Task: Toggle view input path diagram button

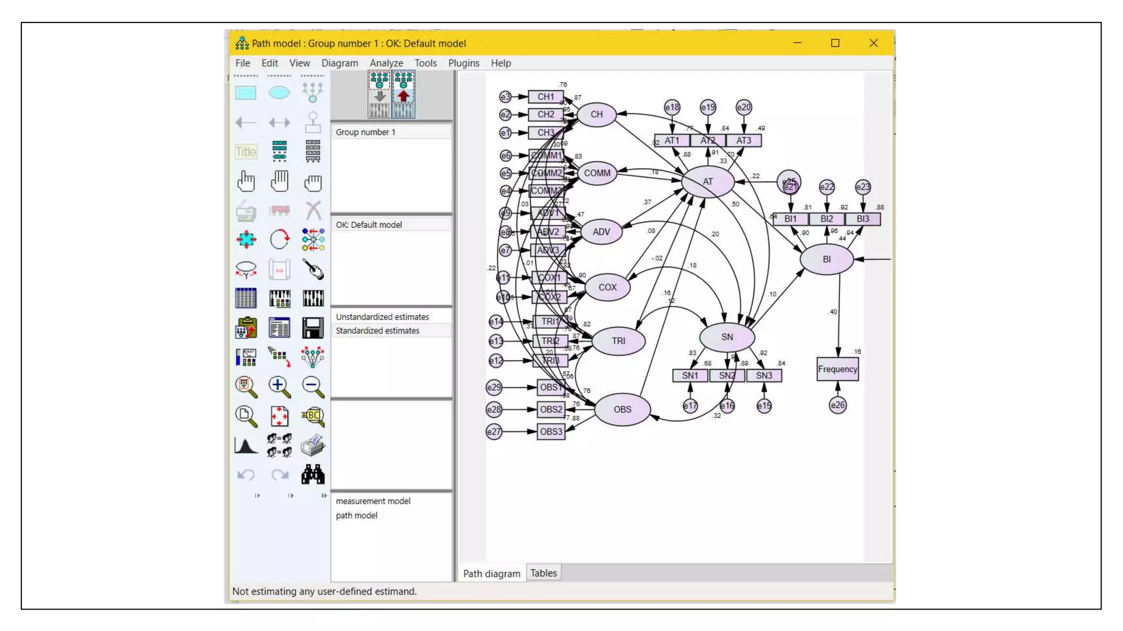Action: coord(379,95)
